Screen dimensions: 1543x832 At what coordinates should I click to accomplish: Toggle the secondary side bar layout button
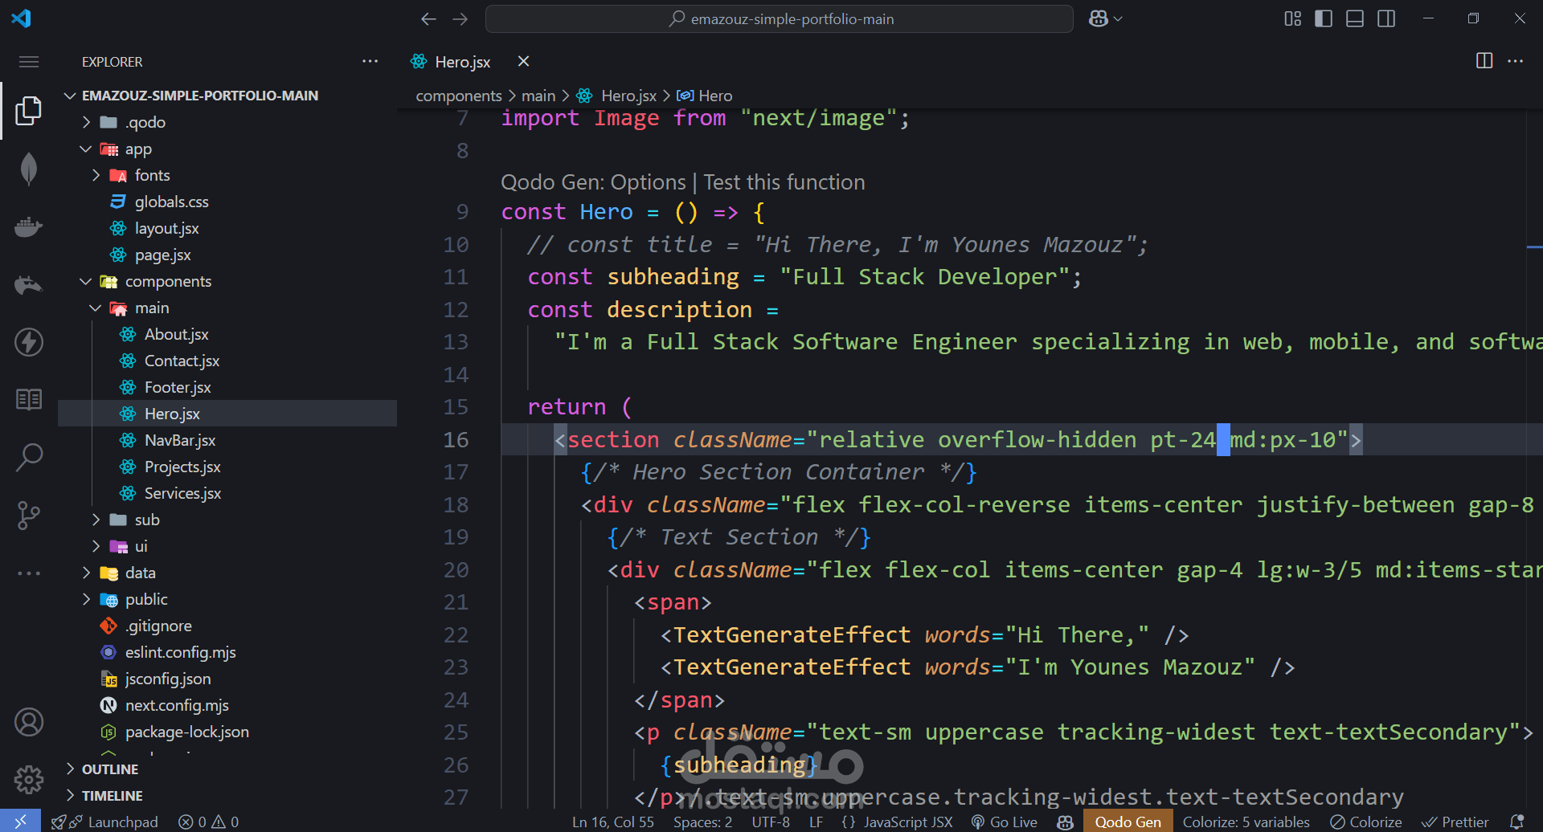(x=1386, y=18)
